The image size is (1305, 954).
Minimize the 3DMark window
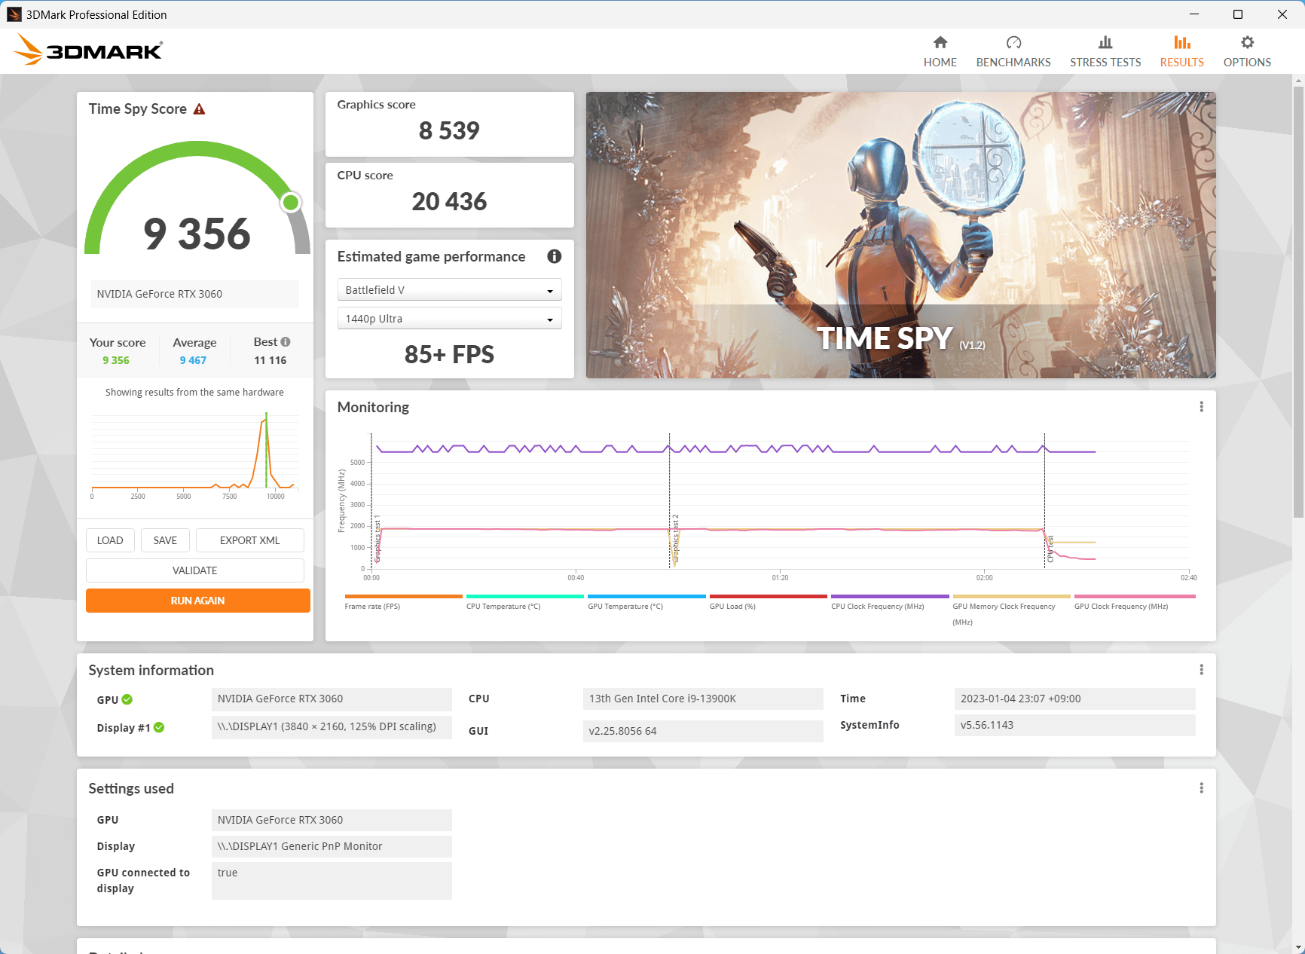pos(1194,14)
